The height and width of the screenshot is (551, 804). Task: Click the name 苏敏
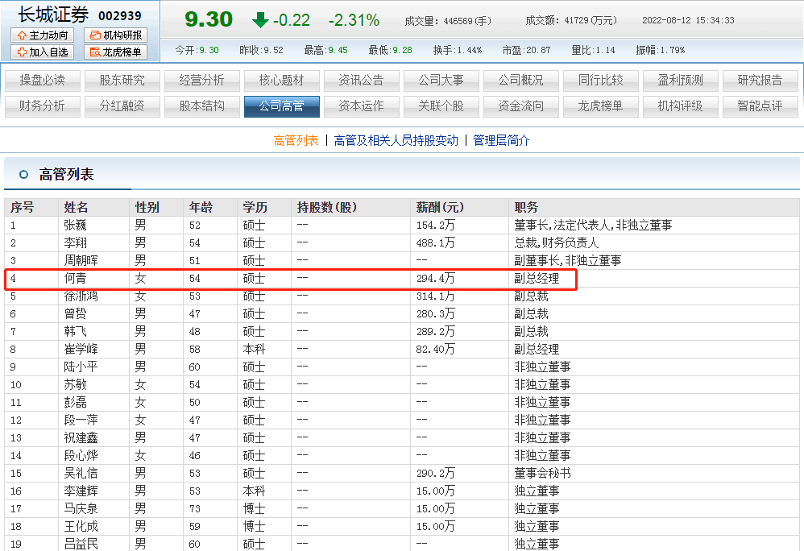[76, 384]
